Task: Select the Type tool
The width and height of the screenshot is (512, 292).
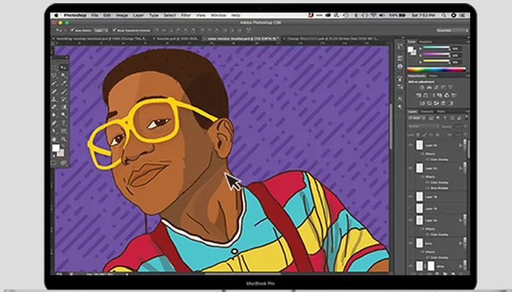Action: tap(64, 123)
